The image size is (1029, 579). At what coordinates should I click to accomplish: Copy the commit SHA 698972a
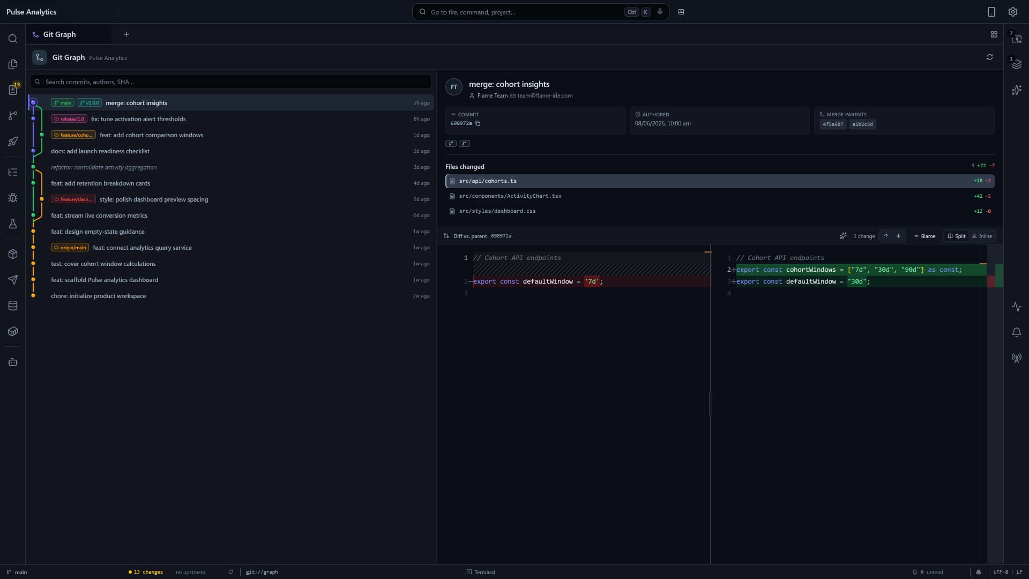(478, 123)
